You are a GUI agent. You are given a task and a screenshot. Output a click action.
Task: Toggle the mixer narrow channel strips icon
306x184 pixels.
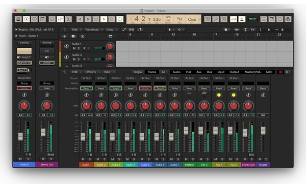[280, 72]
